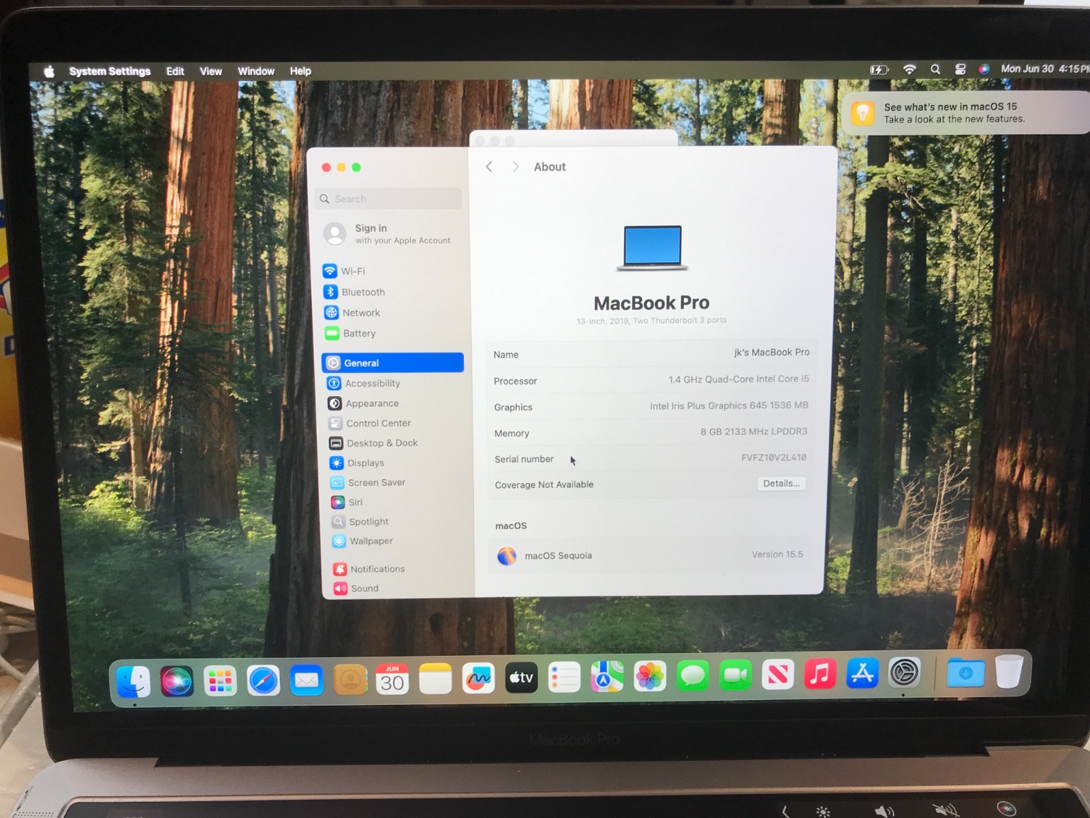Open the Wi-Fi menu bar icon
The image size is (1090, 818).
click(x=909, y=70)
